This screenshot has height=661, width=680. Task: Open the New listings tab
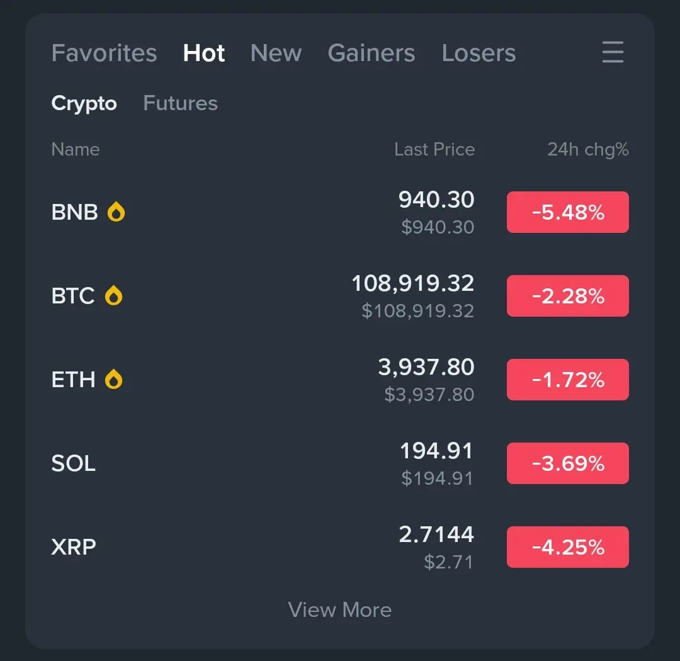pos(276,53)
